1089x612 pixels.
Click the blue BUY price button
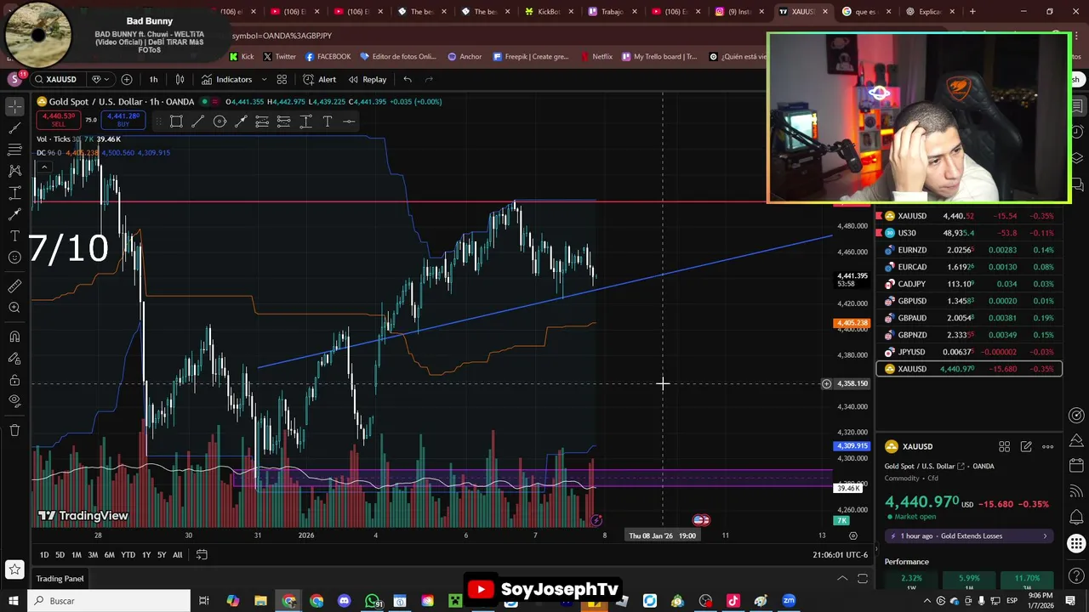(x=123, y=120)
